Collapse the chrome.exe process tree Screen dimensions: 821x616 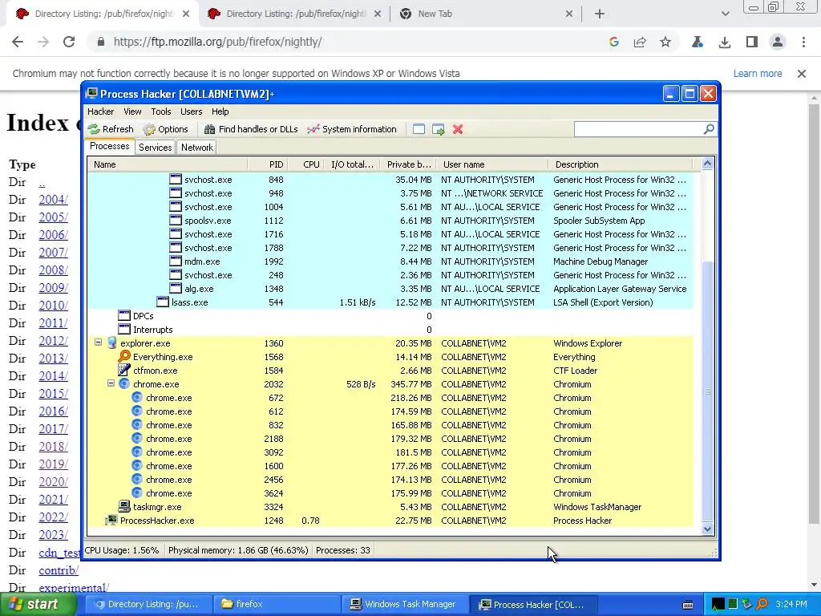111,383
